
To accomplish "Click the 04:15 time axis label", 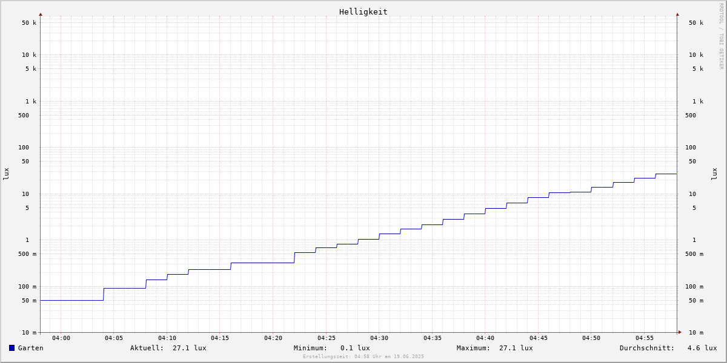I will click(220, 338).
